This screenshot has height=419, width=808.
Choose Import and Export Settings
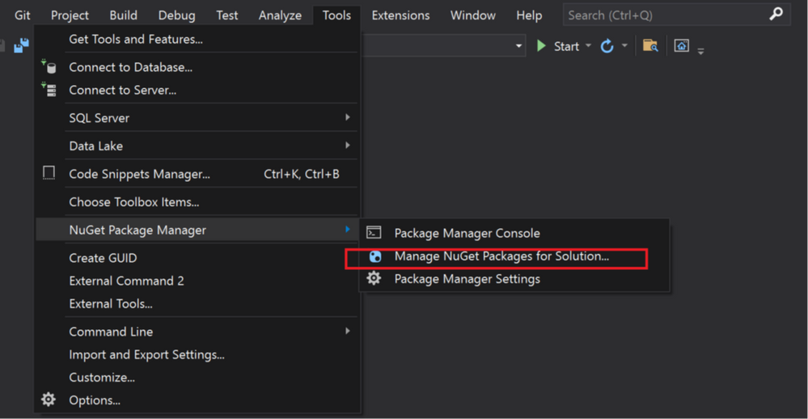tap(146, 354)
